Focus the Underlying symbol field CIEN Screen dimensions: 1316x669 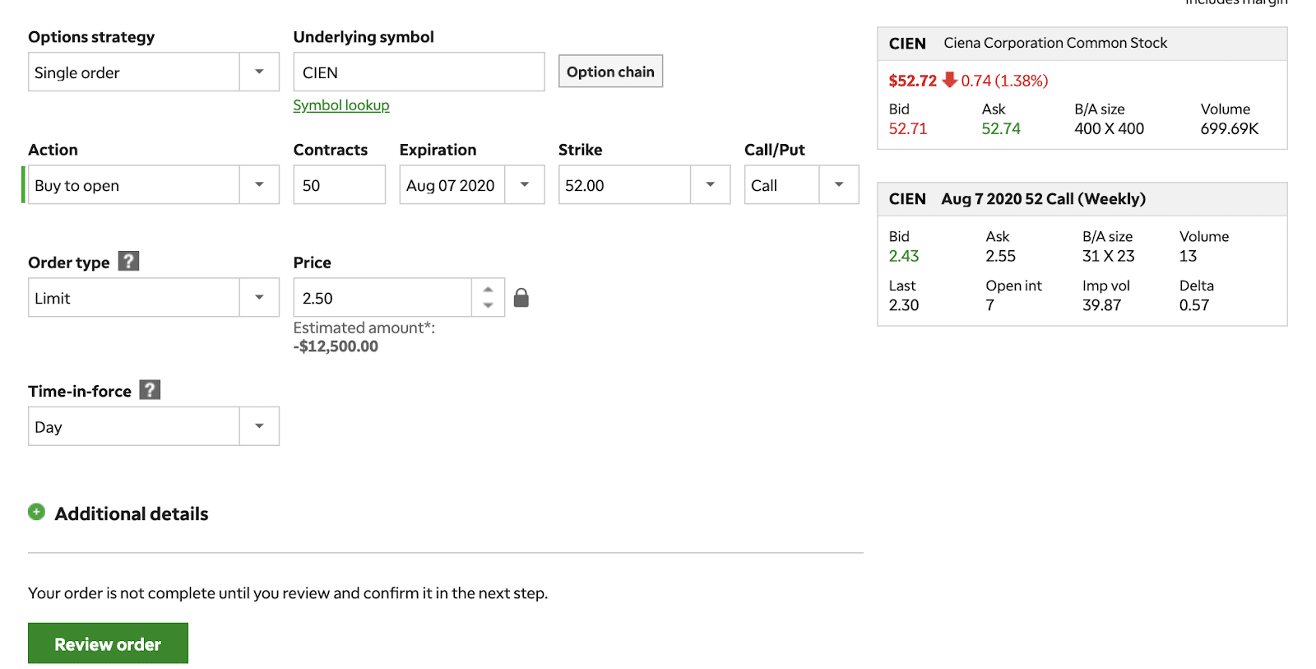click(x=419, y=72)
